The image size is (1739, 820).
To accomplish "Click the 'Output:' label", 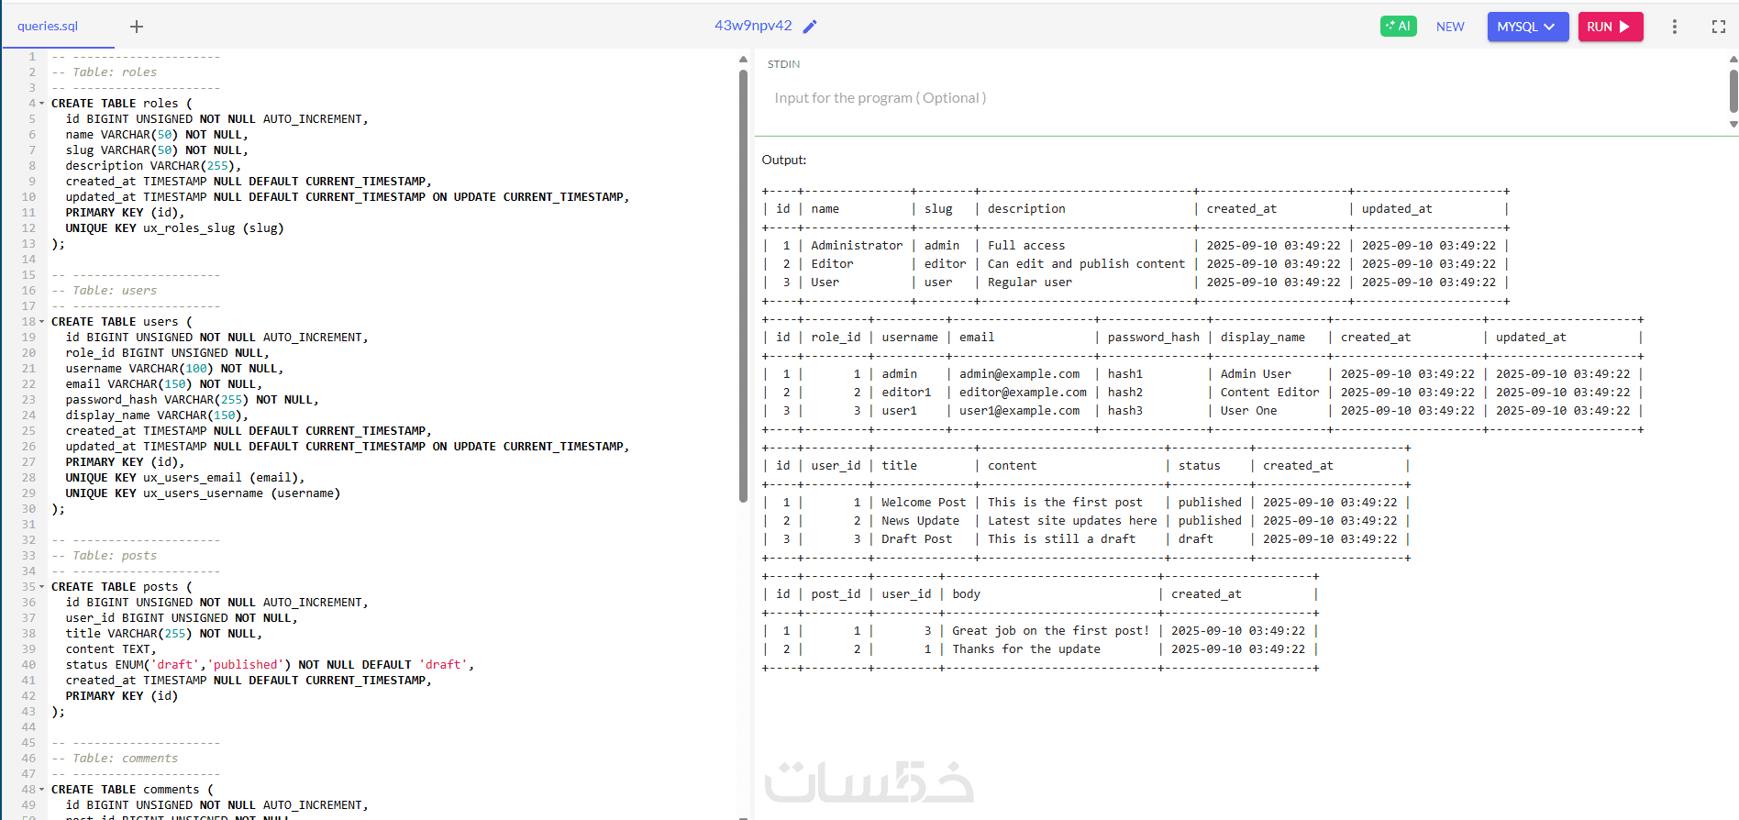I will pyautogui.click(x=784, y=160).
